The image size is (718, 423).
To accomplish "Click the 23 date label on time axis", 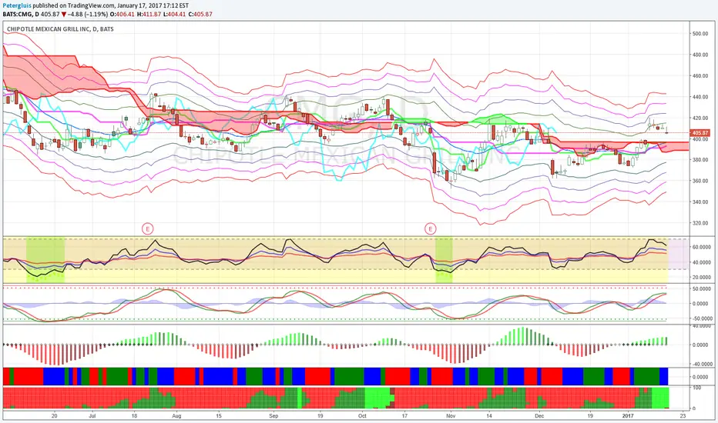I will pyautogui.click(x=683, y=415).
